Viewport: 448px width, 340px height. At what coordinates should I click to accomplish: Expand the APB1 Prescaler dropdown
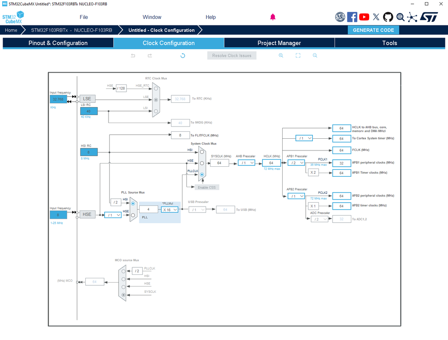296,163
